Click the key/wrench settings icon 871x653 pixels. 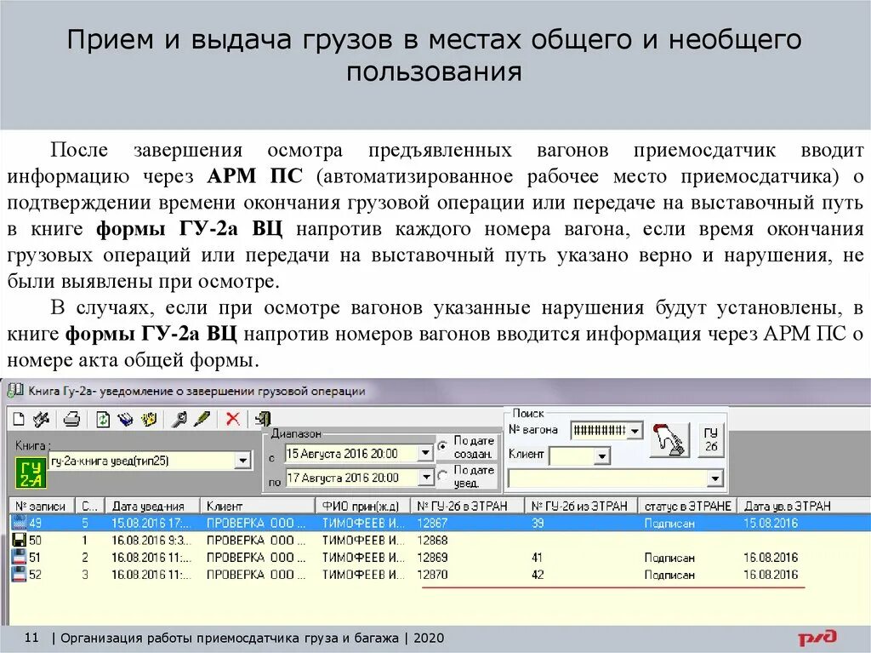tap(179, 419)
